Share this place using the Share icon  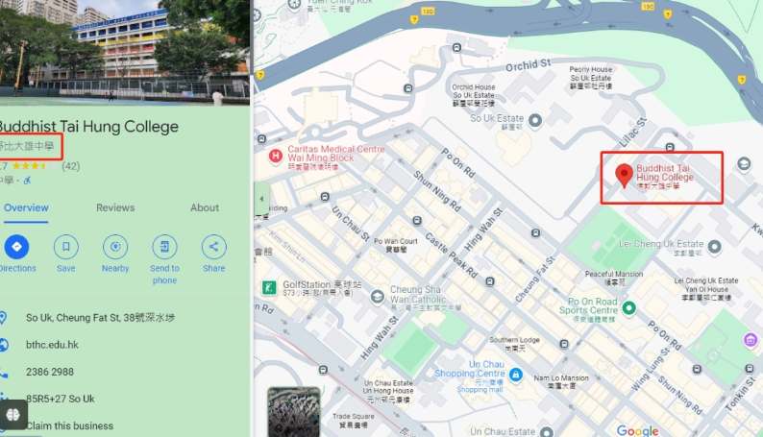(213, 247)
